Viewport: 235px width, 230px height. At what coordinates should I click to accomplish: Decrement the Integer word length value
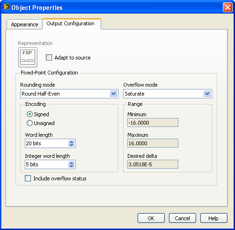(x=72, y=166)
